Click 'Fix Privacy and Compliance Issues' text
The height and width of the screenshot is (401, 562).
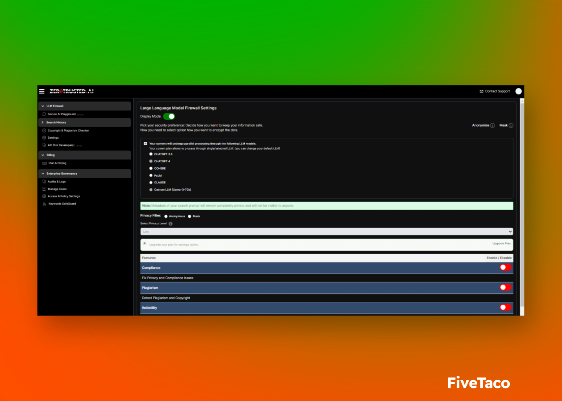pos(167,278)
